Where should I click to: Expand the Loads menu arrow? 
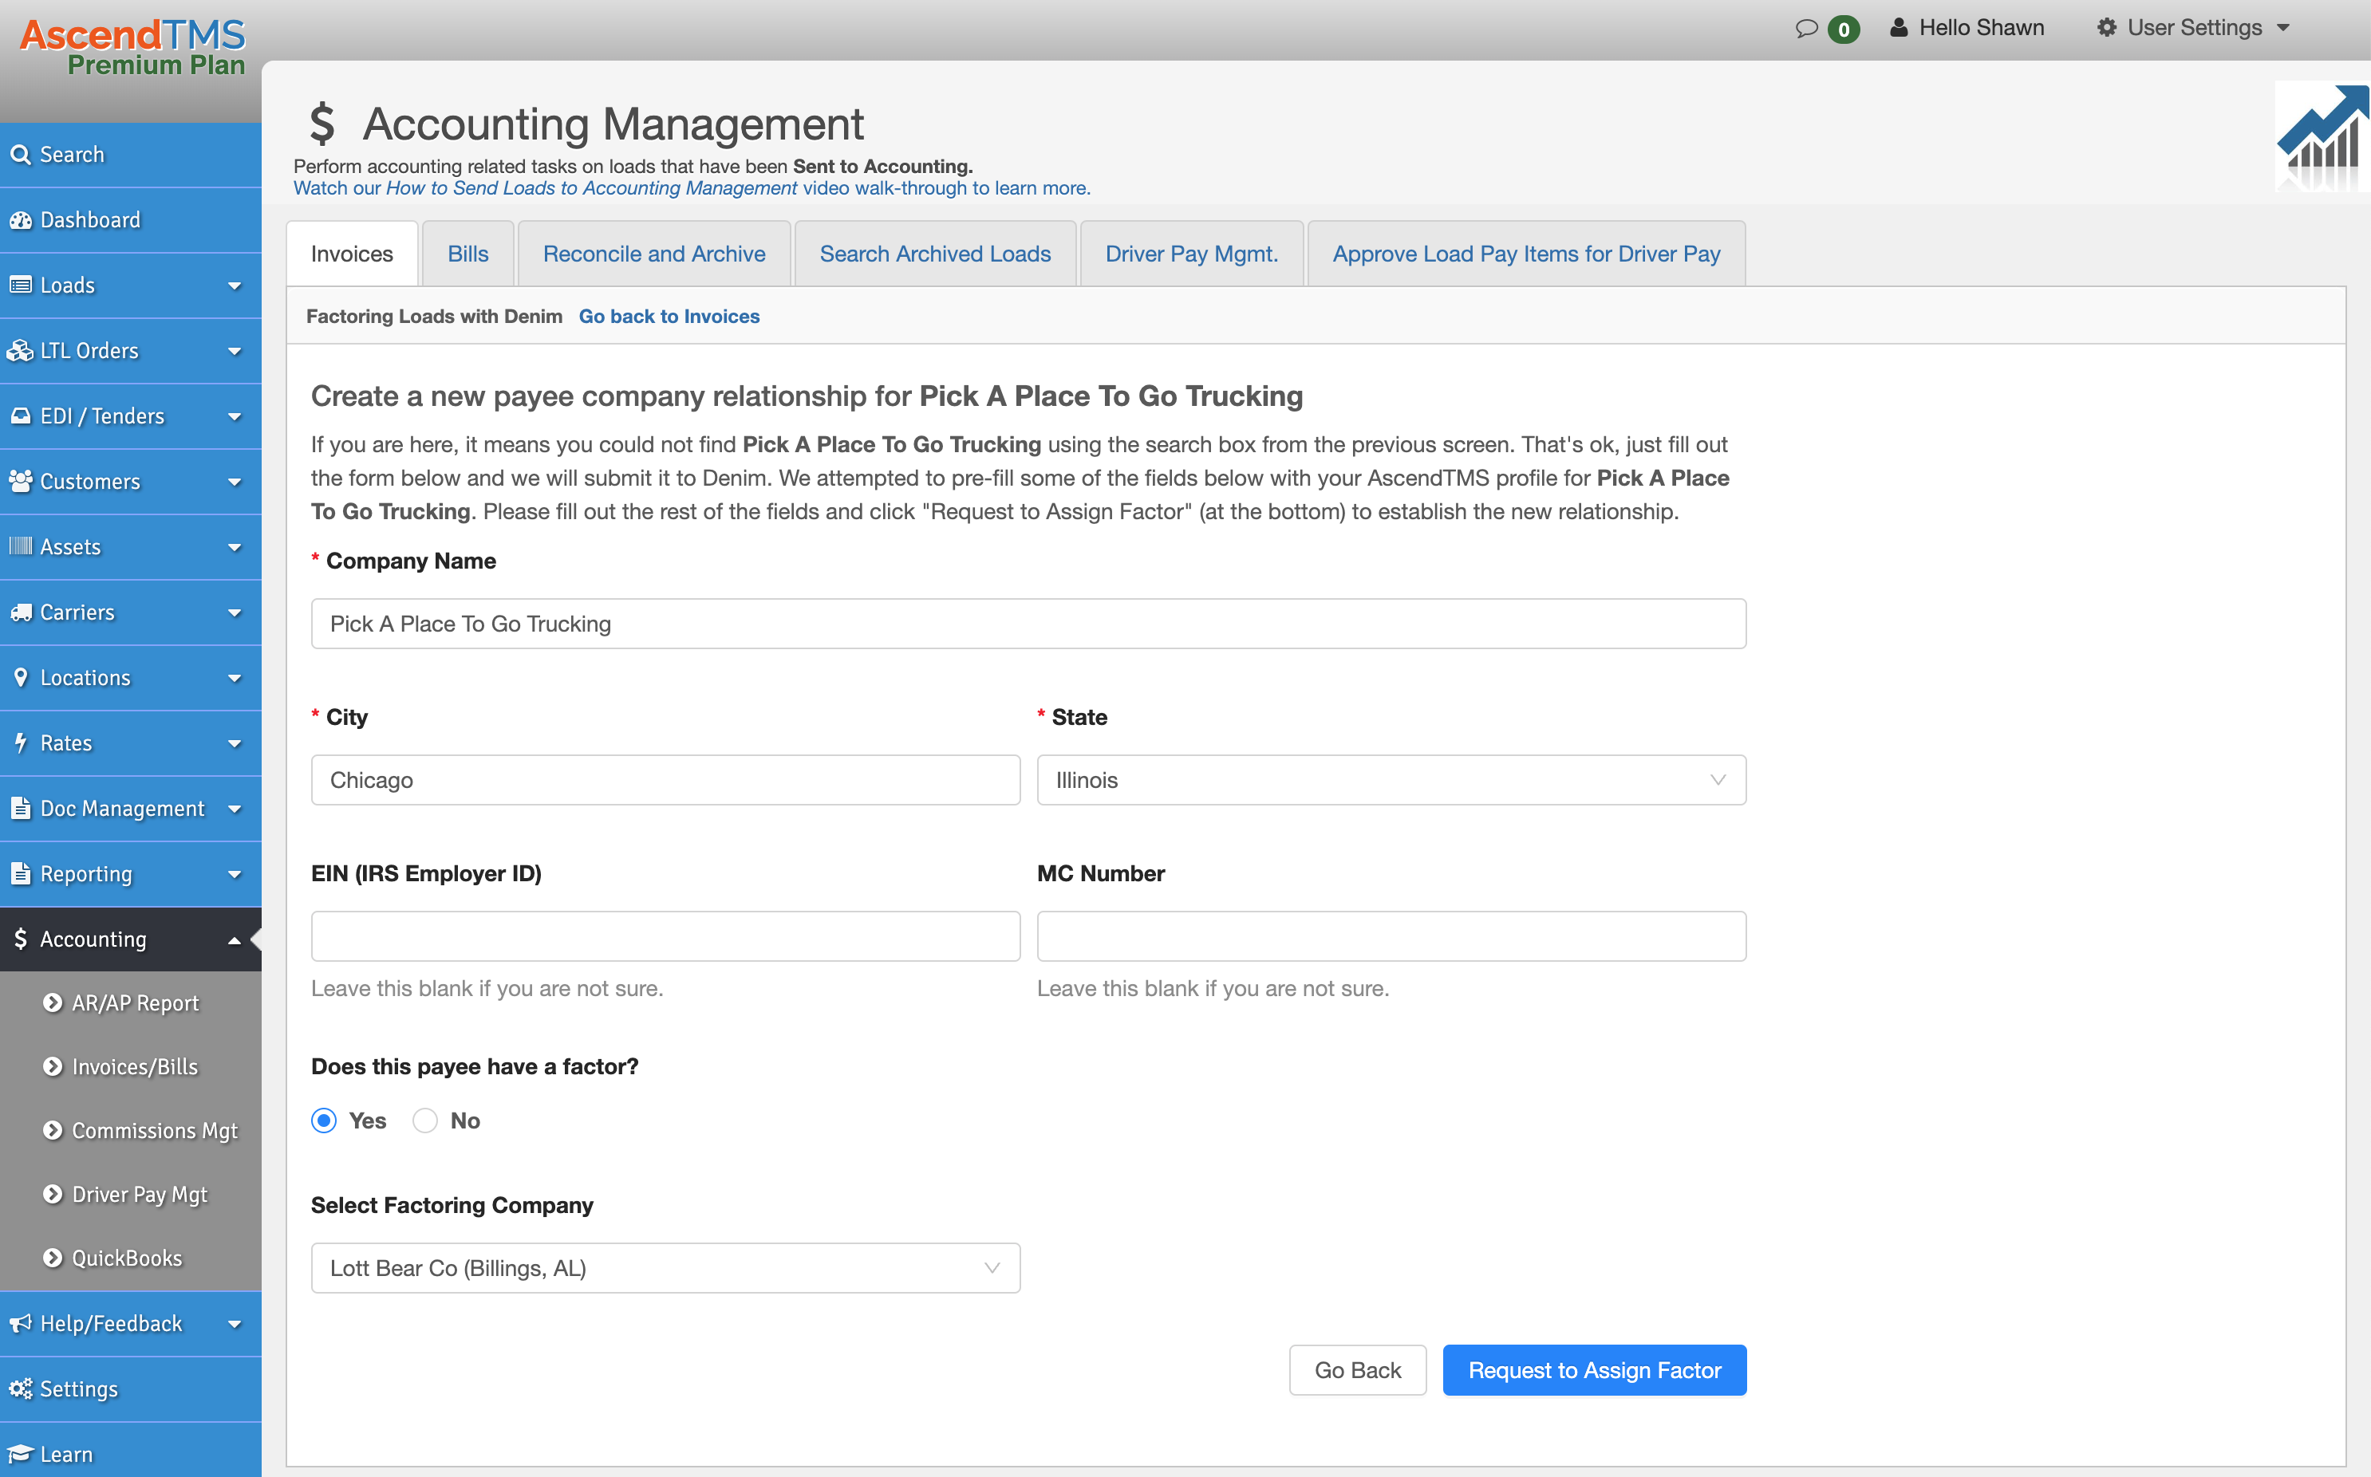click(235, 286)
